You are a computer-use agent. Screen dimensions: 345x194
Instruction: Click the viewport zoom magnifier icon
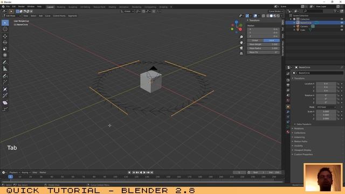point(241,37)
